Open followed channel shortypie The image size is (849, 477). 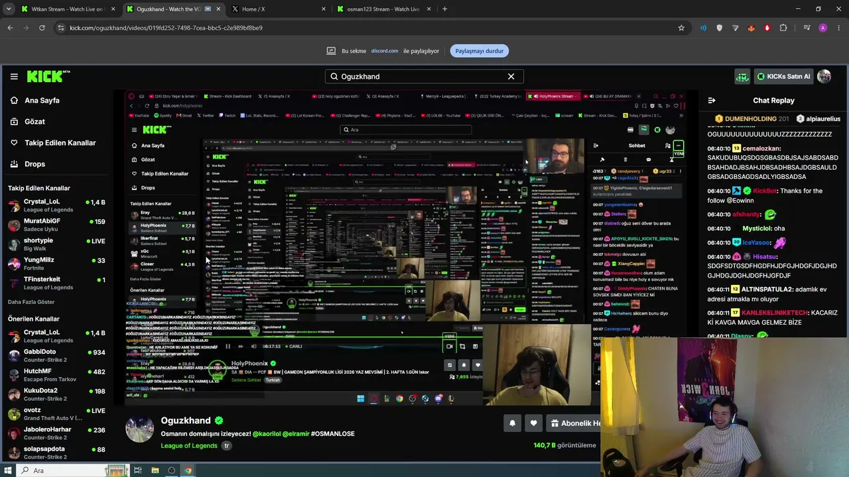point(56,244)
